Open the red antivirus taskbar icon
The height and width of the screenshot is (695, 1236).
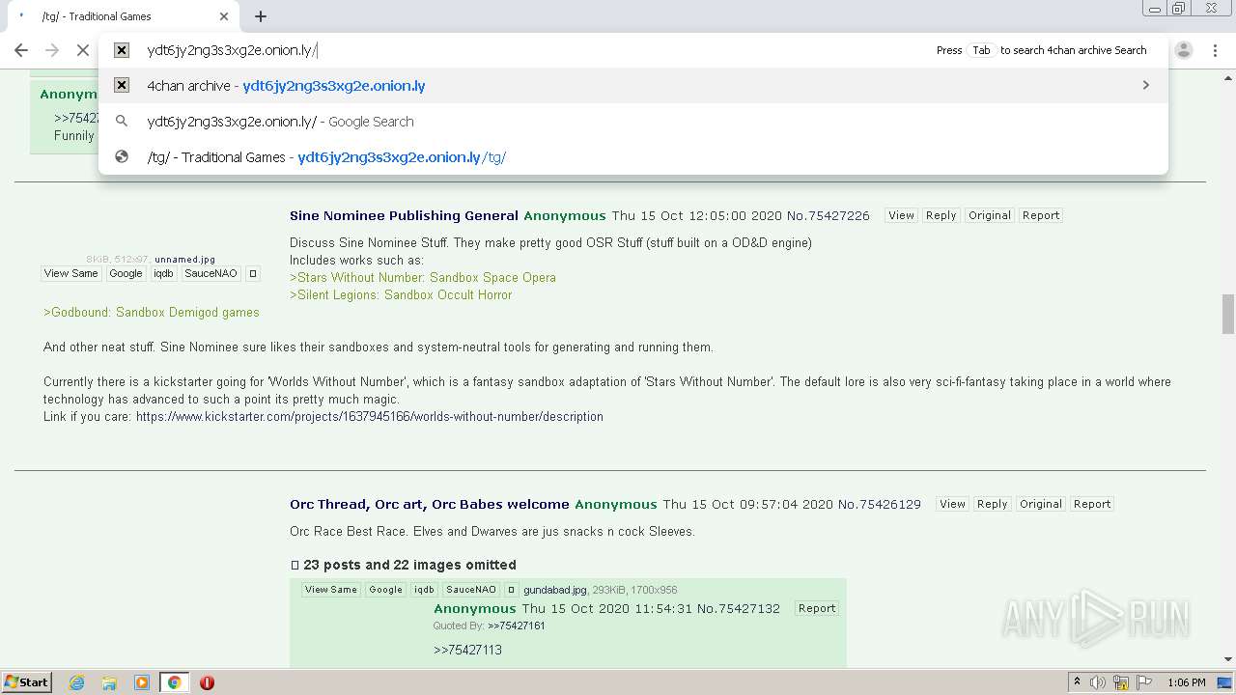coord(207,682)
